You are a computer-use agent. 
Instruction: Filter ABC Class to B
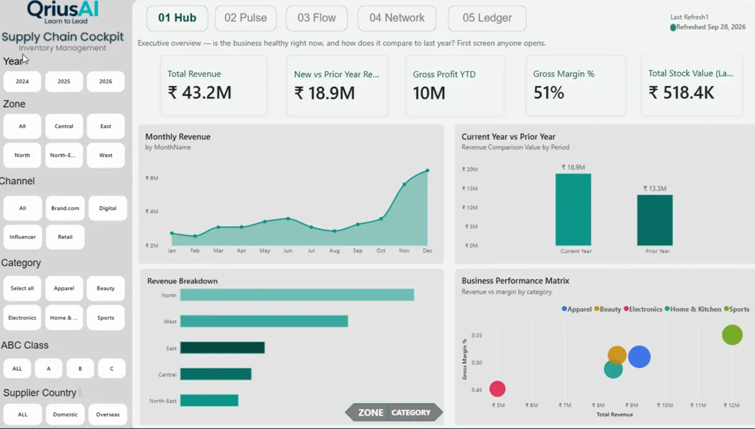tap(80, 368)
